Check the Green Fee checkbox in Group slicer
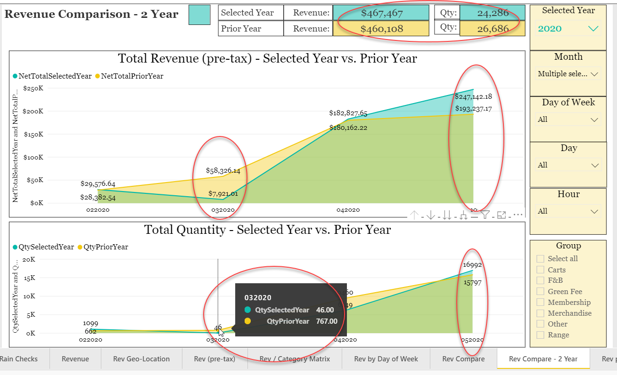617x375 pixels. click(x=539, y=291)
